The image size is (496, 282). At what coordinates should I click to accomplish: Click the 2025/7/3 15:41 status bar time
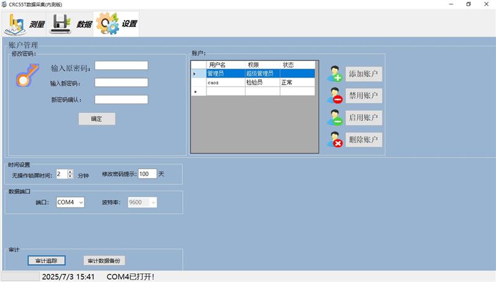tap(68, 277)
